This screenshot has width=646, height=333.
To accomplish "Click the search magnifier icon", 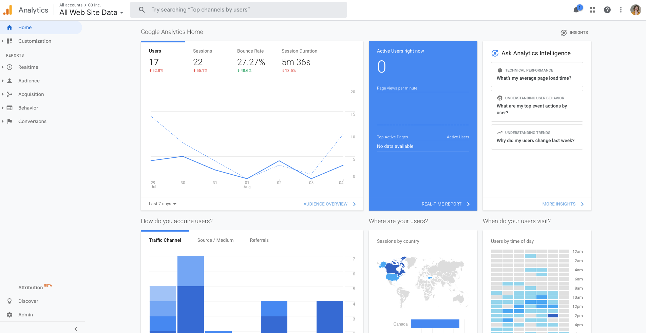I will (x=142, y=10).
